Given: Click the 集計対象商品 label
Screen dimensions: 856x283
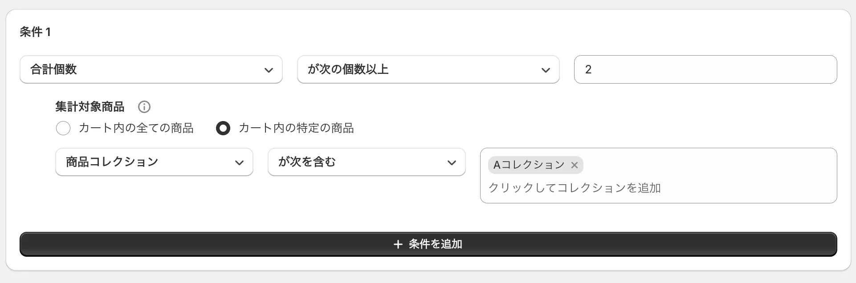Looking at the screenshot, I should (89, 107).
